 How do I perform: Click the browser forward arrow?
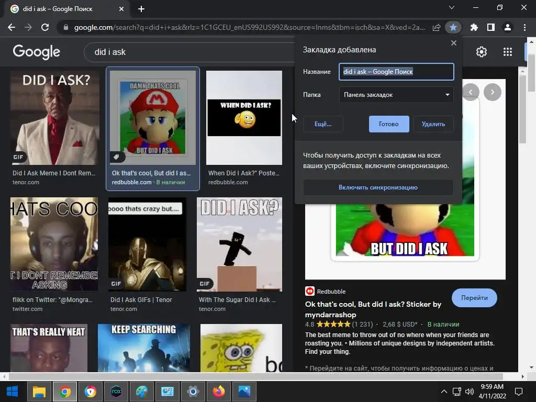tap(28, 27)
